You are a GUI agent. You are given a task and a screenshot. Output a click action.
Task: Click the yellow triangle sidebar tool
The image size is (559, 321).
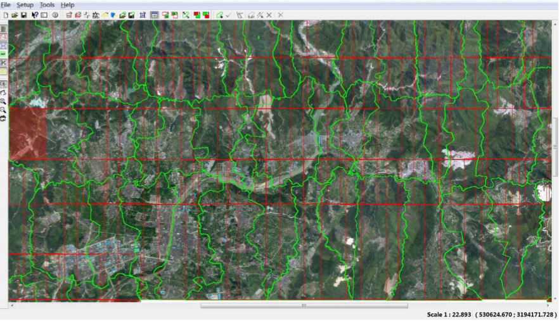coord(3,72)
